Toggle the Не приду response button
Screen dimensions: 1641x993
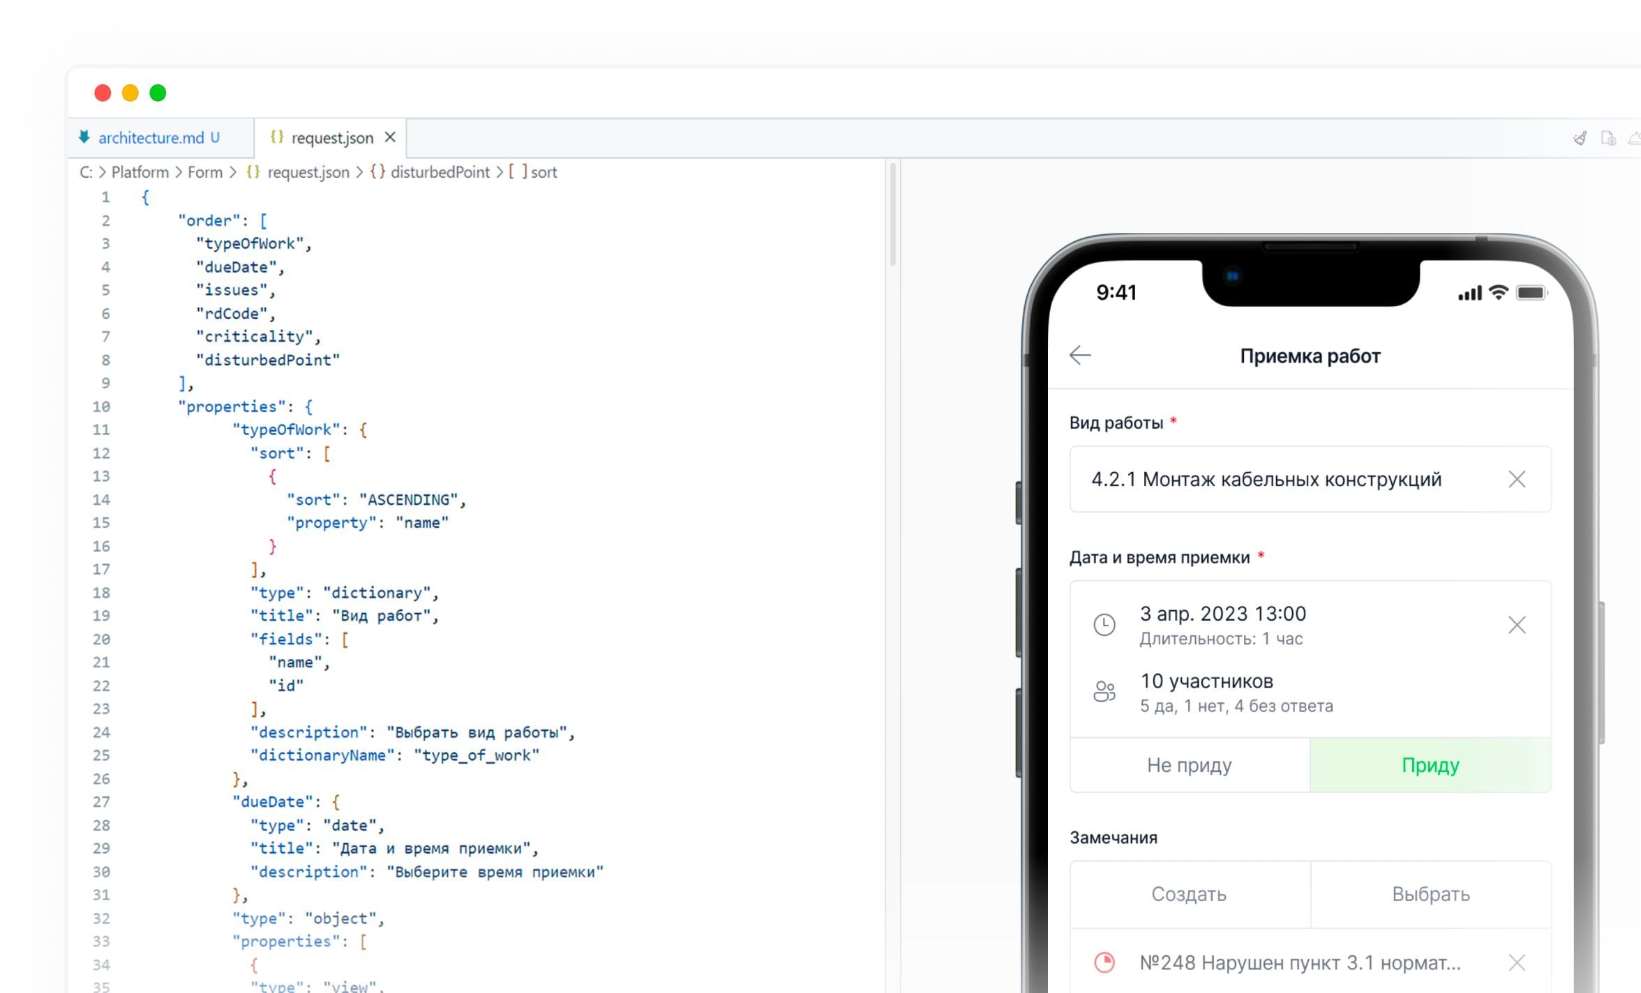click(x=1189, y=765)
